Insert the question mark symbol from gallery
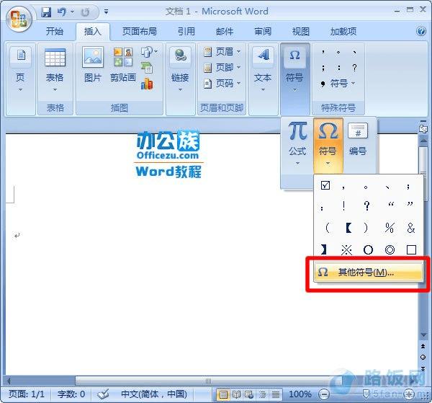Screen dimensions: 432x403 [x=366, y=205]
